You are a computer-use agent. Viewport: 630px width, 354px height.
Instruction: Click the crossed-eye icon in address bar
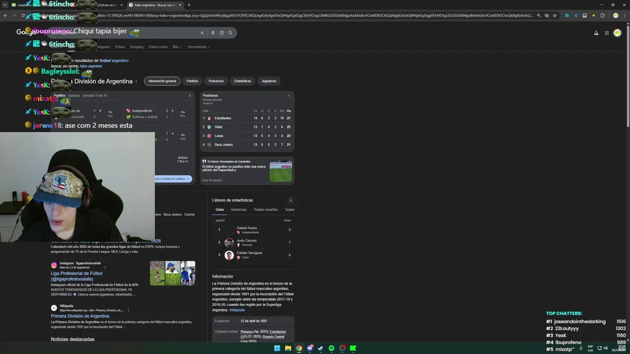547,15
